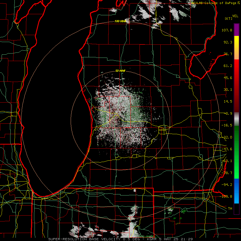
Task: Click the -0.9 scale value
Action: point(228,114)
